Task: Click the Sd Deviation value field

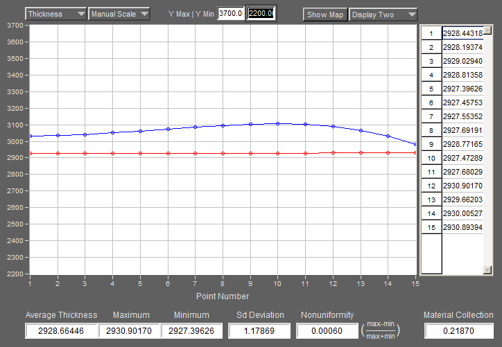Action: pyautogui.click(x=259, y=330)
